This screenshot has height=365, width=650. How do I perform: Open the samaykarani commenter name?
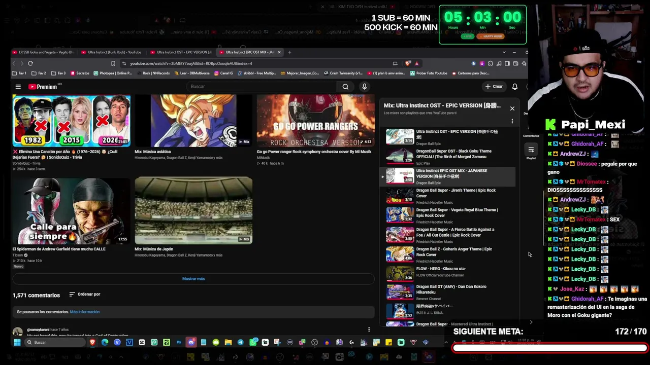pos(38,330)
